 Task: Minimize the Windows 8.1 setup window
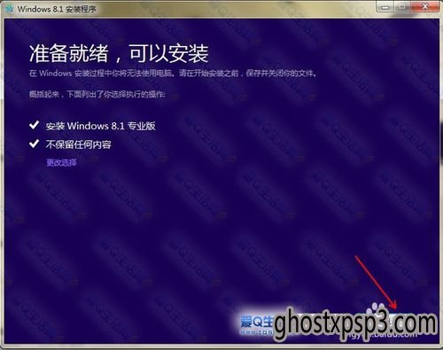coord(385,7)
